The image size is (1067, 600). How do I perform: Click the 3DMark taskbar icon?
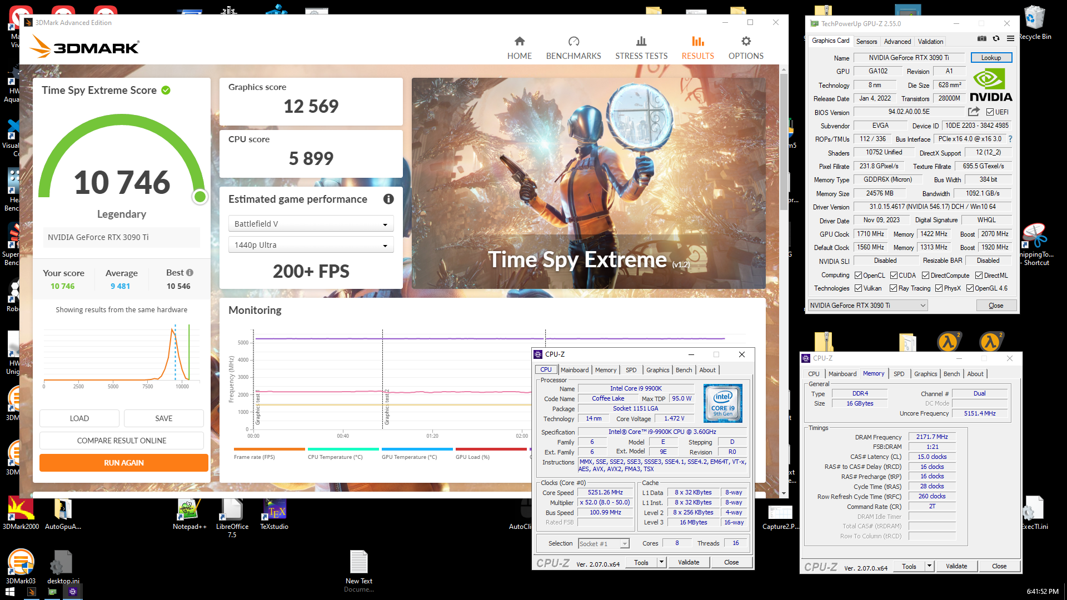32,592
